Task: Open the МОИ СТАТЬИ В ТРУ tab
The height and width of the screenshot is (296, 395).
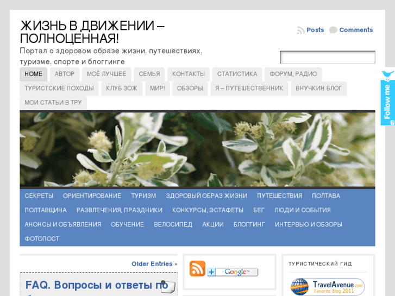Action: coord(53,103)
